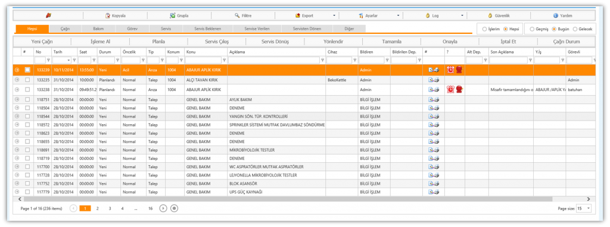
Task: Jump to last page with the circle icon
Action: point(175,209)
